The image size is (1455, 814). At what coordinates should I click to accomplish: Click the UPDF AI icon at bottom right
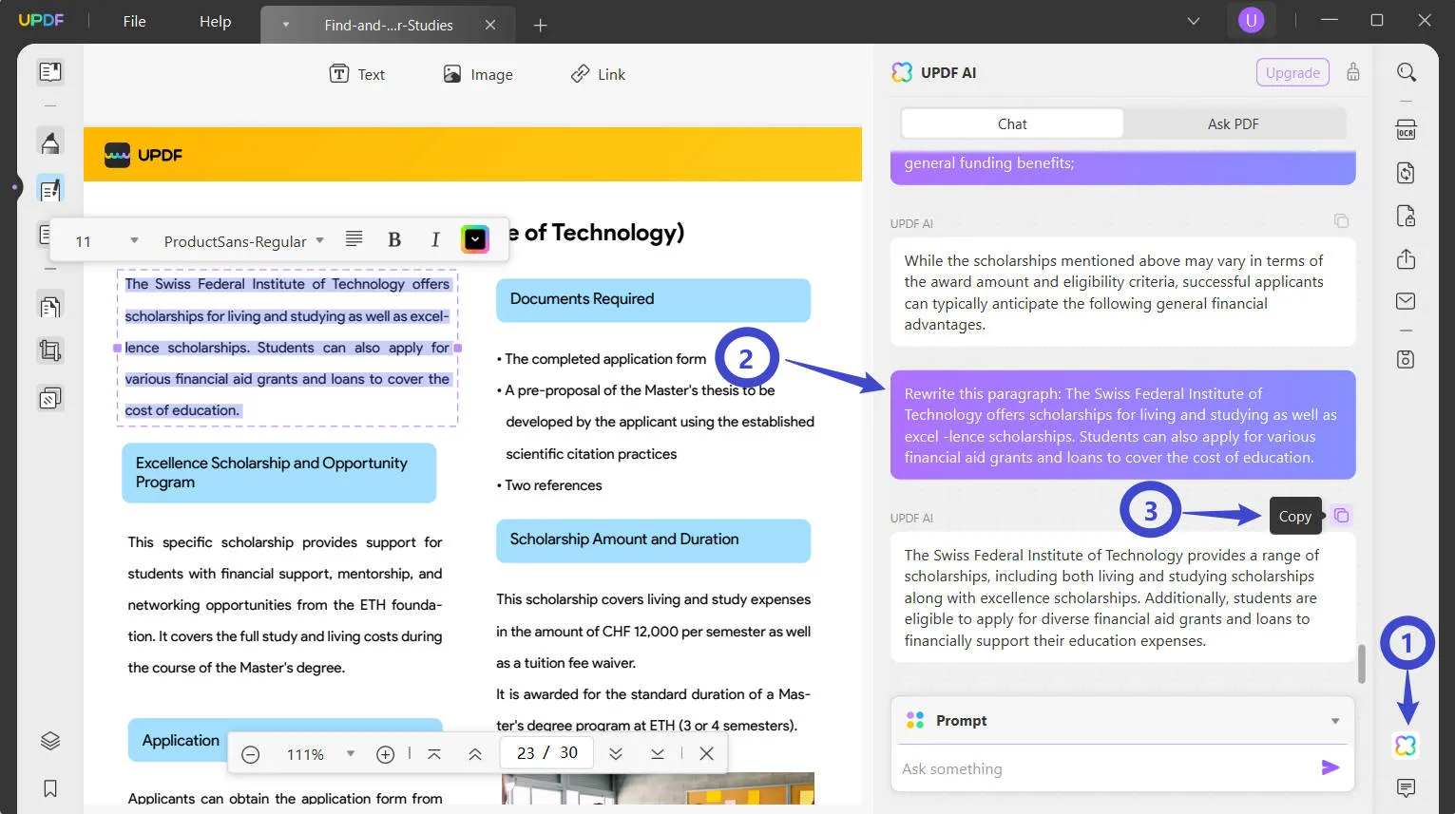1406,746
